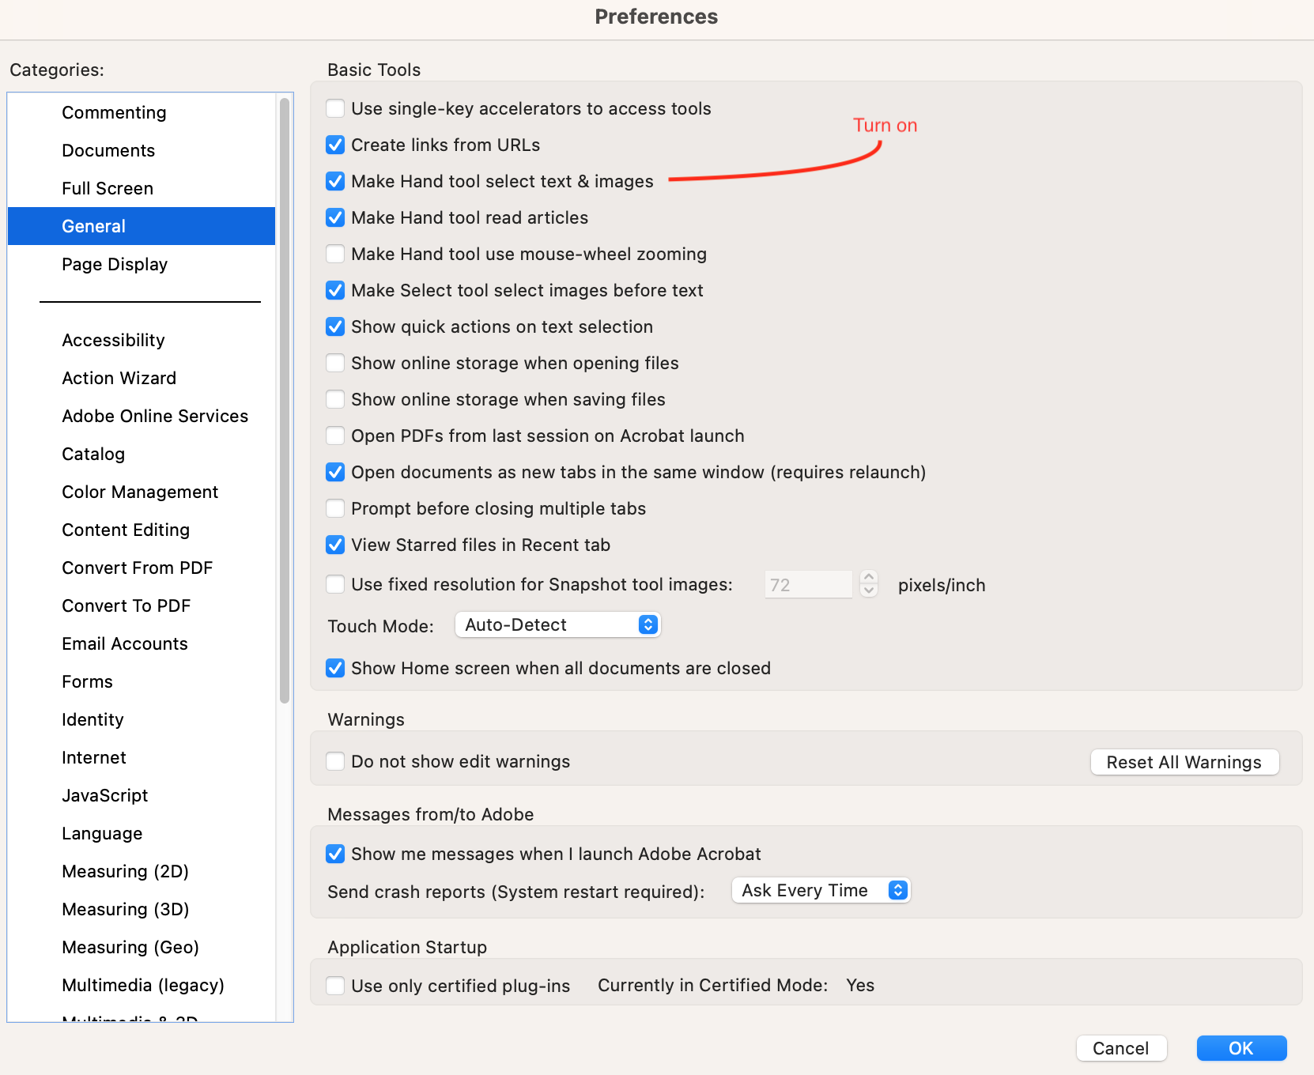Image resolution: width=1314 pixels, height=1075 pixels.
Task: Increase Snapshot resolution with the stepper arrow
Action: pyautogui.click(x=867, y=579)
